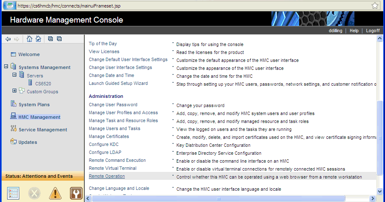This screenshot has height=202, width=385.
Task: Click the System Plans icon
Action: point(13,104)
